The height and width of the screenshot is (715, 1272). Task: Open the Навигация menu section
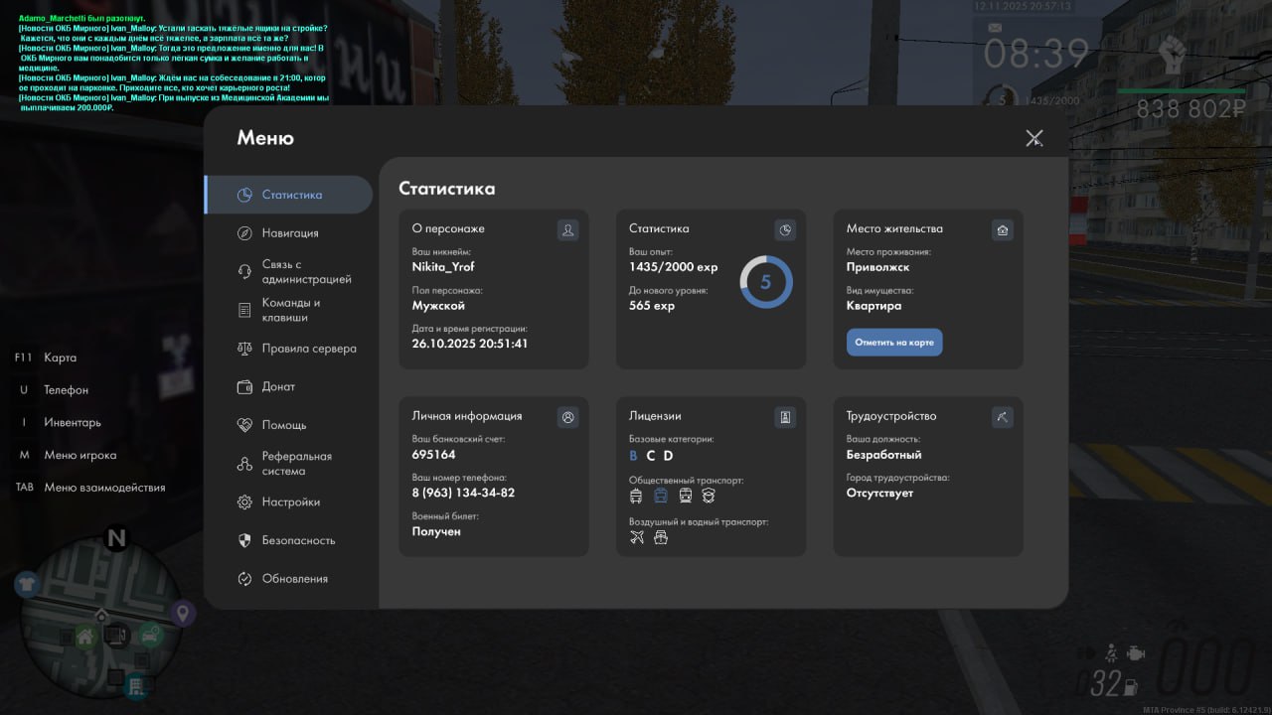tap(289, 233)
